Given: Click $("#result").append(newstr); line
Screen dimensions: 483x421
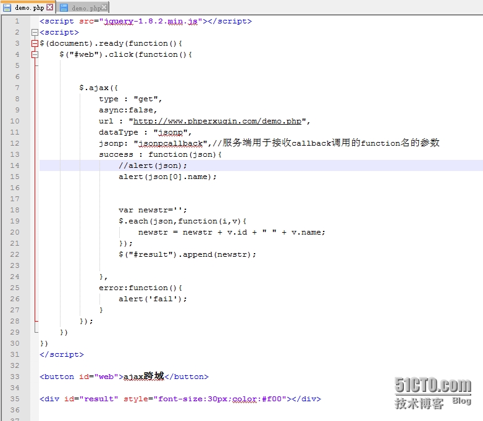Looking at the screenshot, I should click(187, 254).
